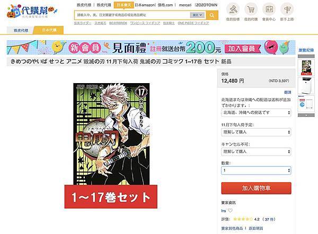Open the search language dropdown 原文
Image resolution: width=318 pixels, height=234 pixels.
tap(197, 15)
